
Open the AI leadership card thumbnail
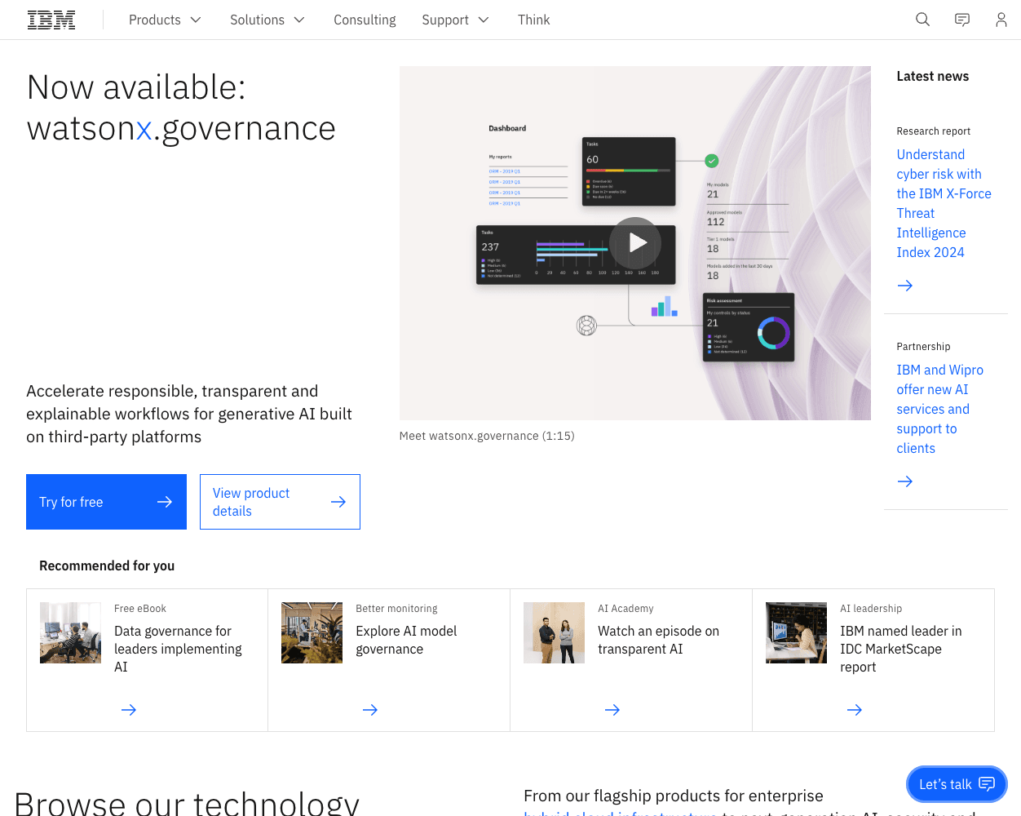[x=796, y=632]
